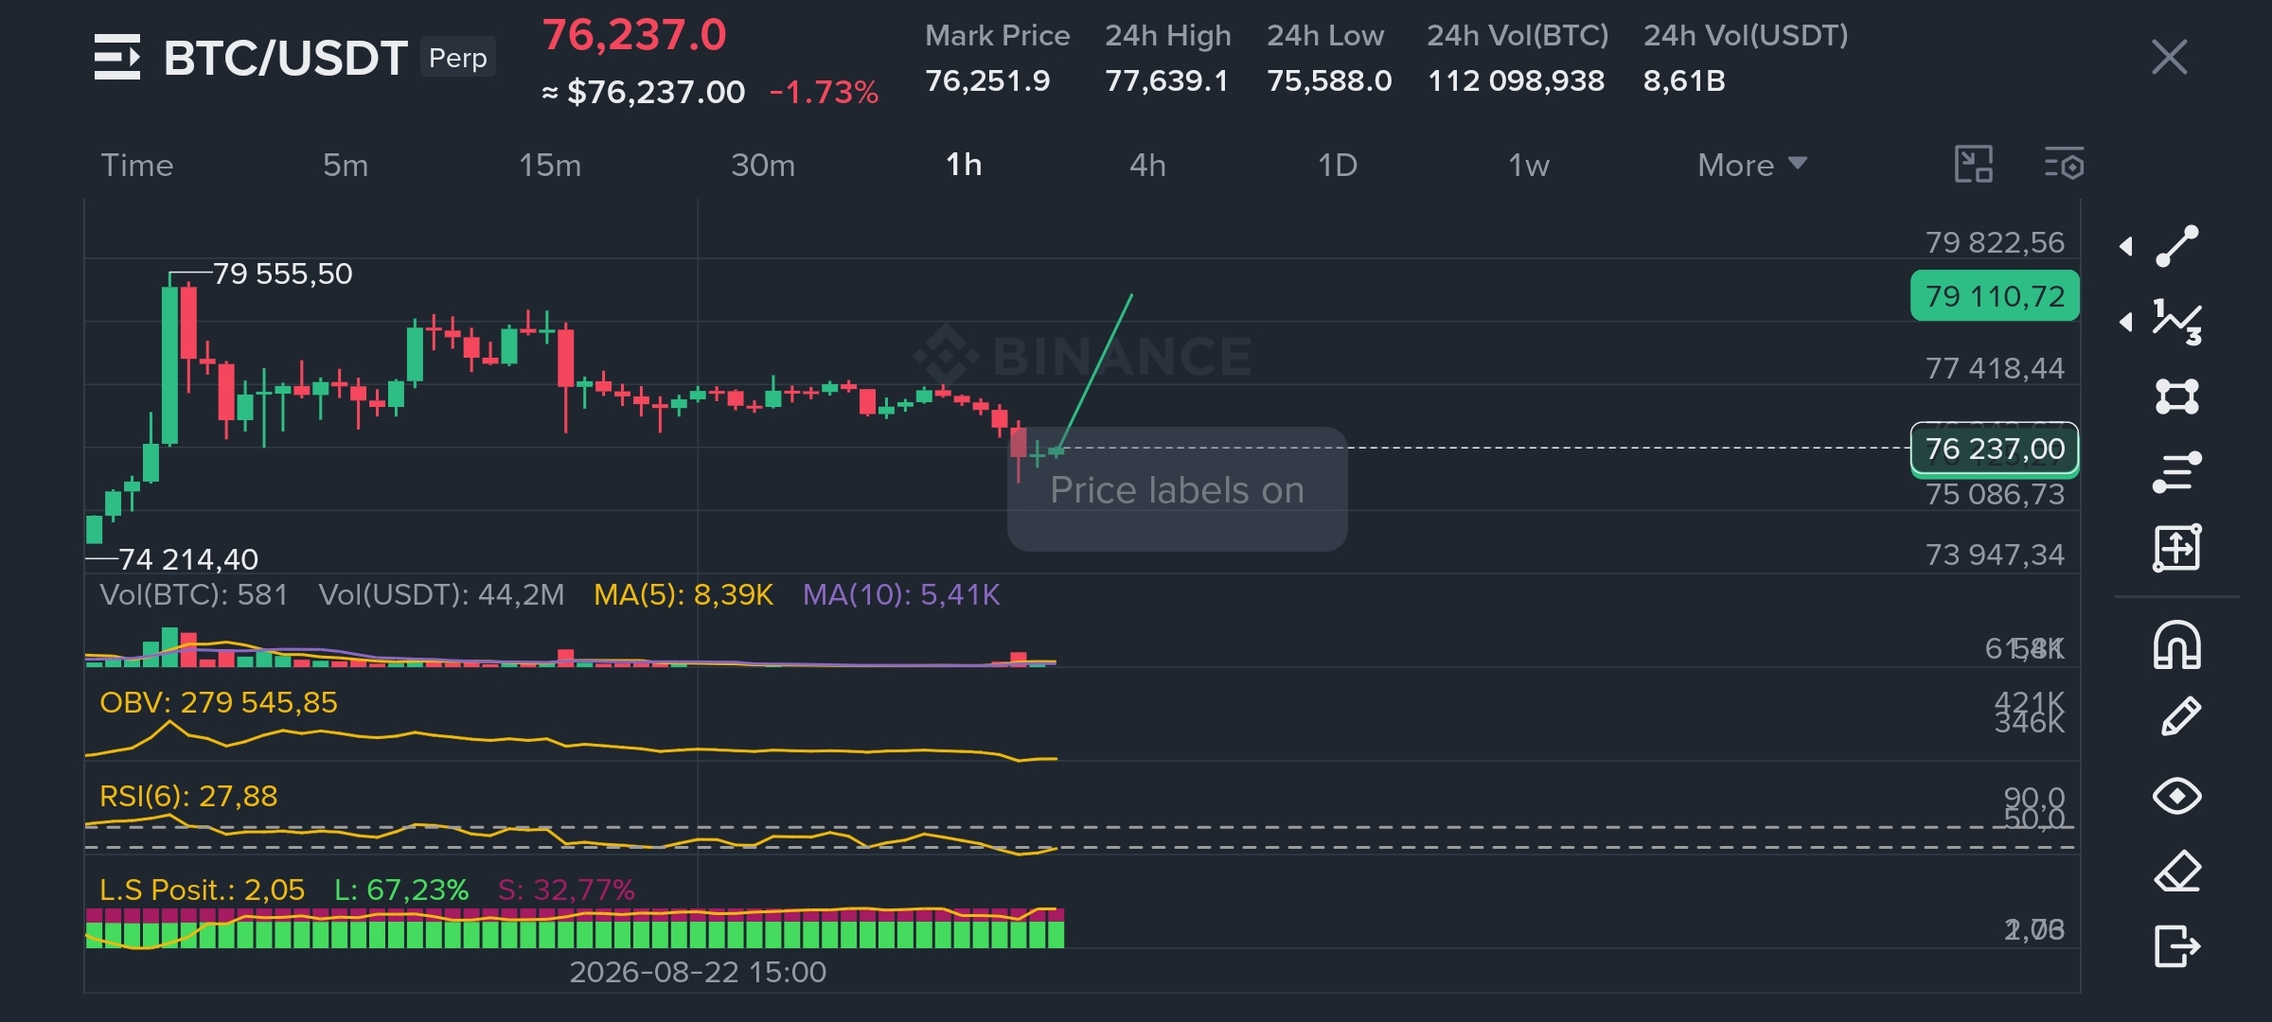Click the 24h Low value 75,588.0

pos(1329,80)
